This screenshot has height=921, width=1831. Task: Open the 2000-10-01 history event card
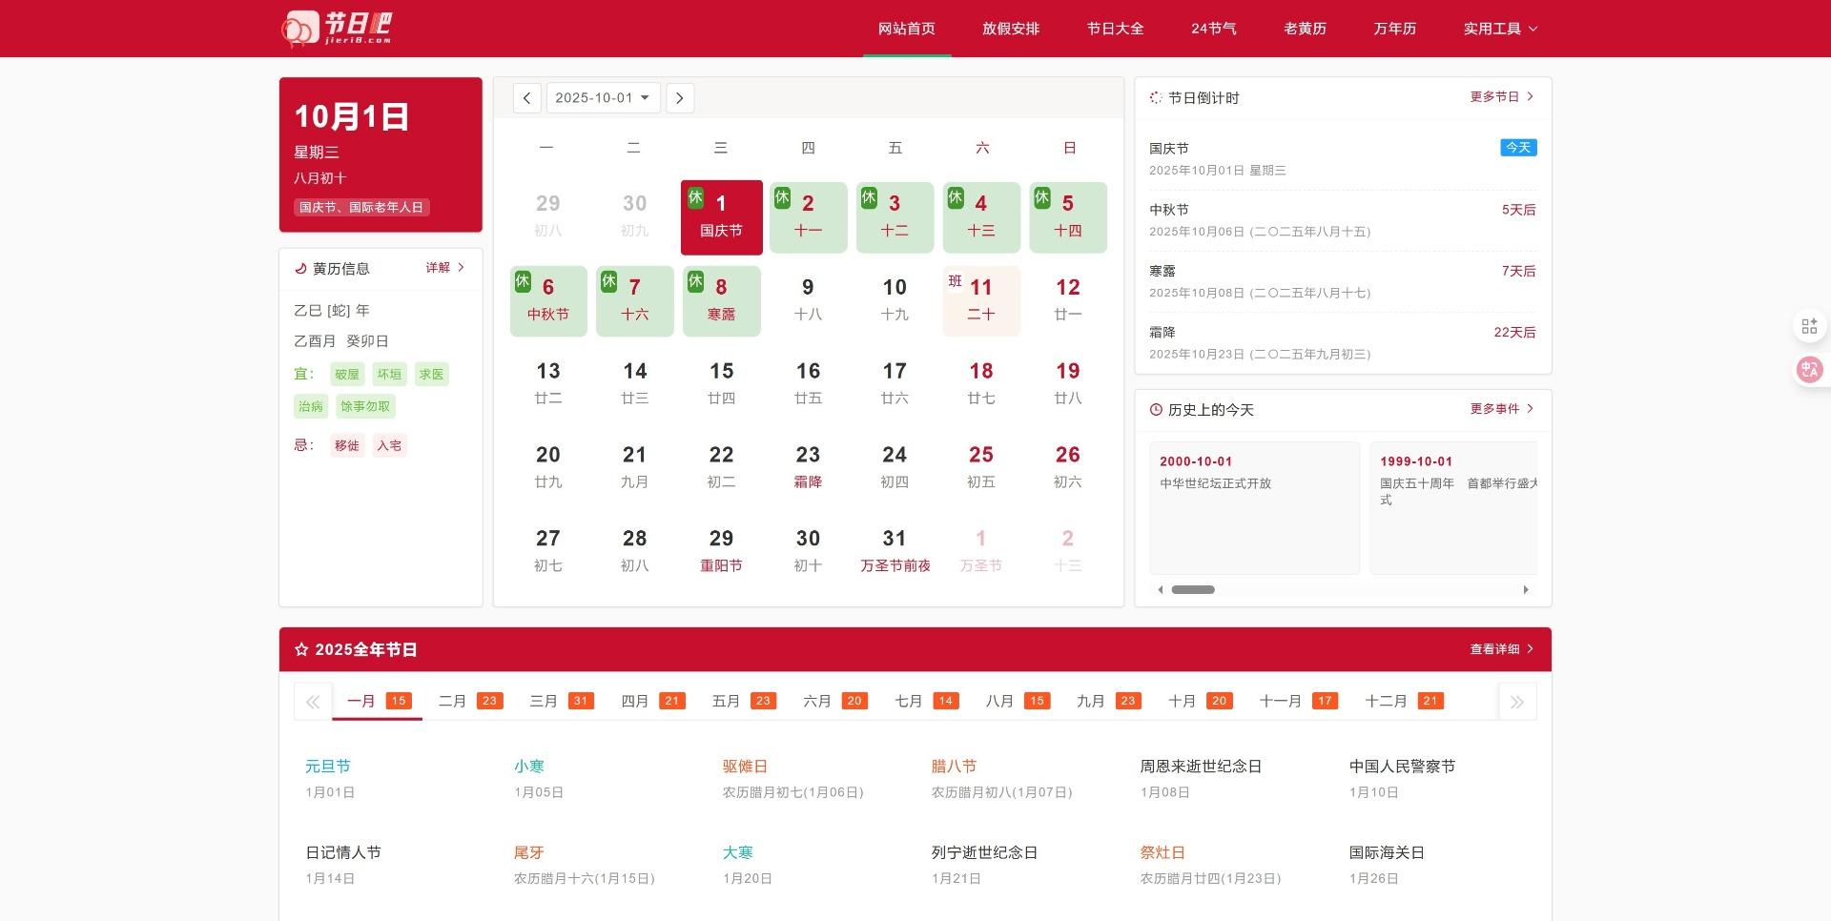coord(1254,507)
